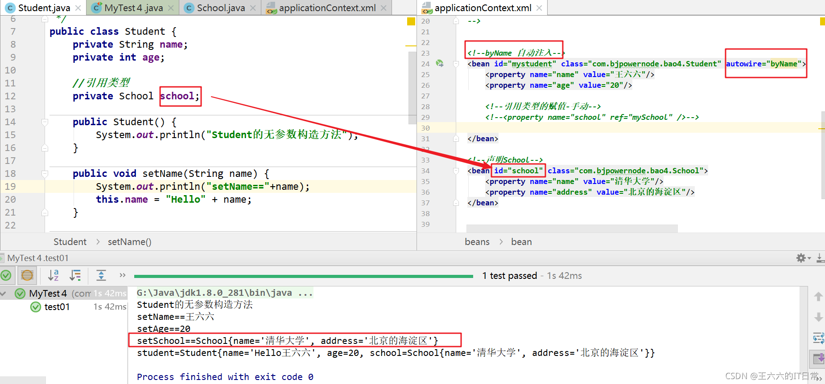825x384 pixels.
Task: Close the School.java tab
Action: point(253,8)
